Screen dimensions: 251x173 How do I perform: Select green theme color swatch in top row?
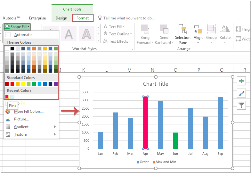click(x=56, y=48)
